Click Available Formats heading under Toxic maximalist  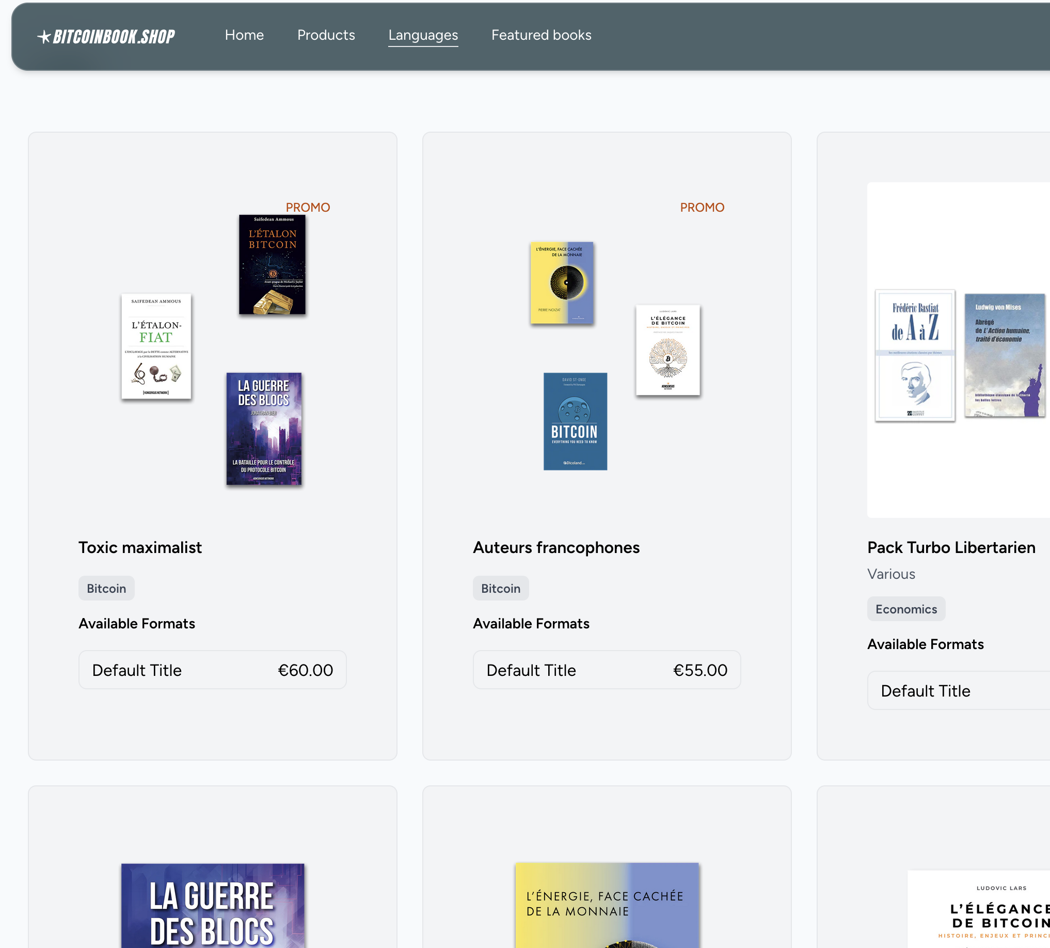tap(137, 624)
